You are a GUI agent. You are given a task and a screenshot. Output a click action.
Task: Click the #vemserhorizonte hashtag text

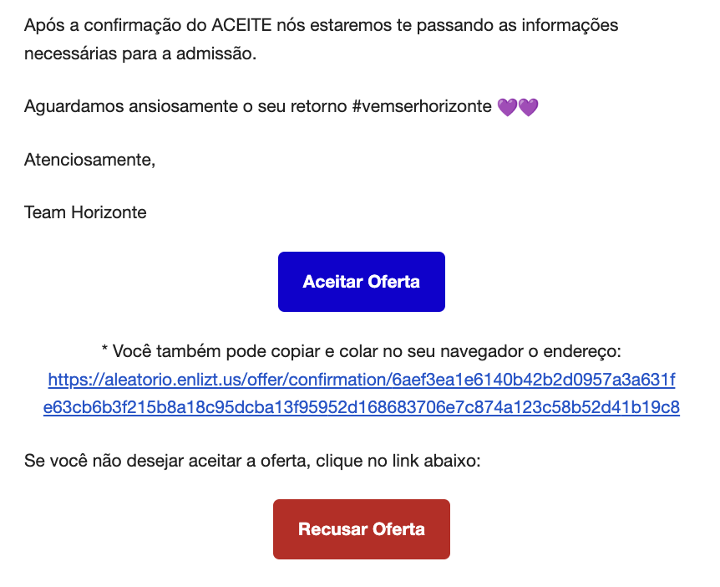pyautogui.click(x=422, y=106)
